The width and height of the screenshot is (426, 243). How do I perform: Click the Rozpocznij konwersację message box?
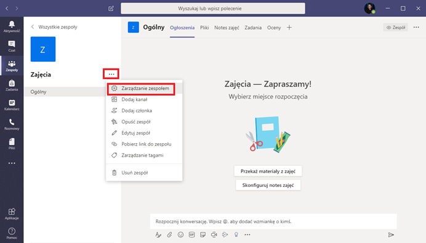tap(273, 221)
